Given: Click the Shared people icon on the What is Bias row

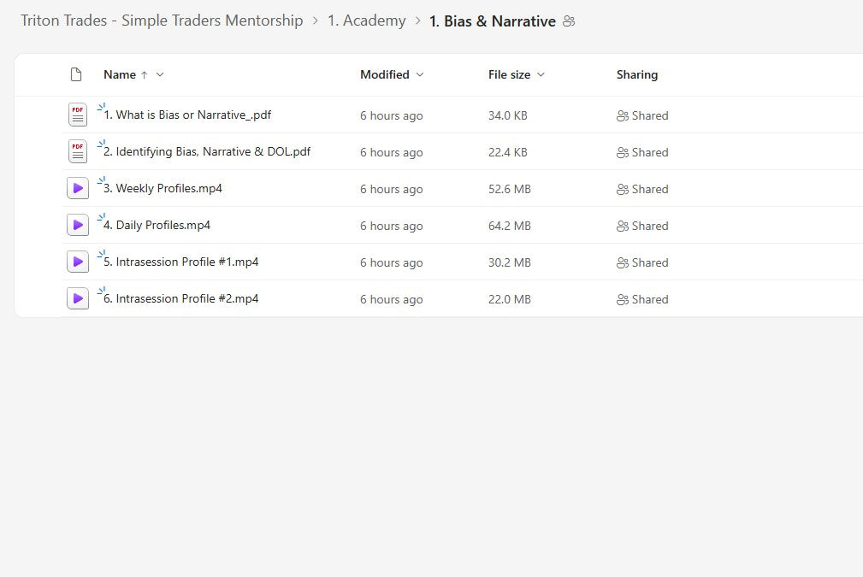Looking at the screenshot, I should click(x=624, y=115).
